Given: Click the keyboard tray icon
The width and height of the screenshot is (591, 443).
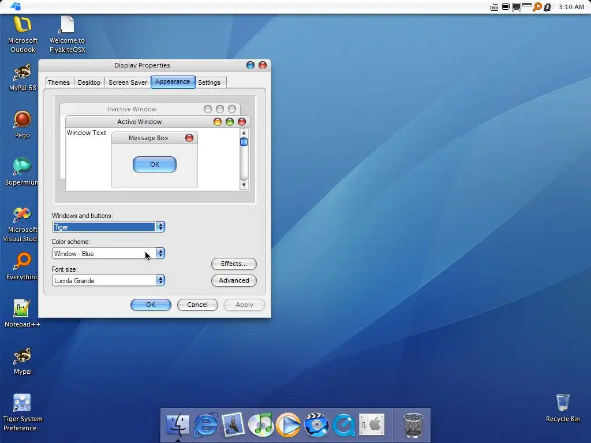Looking at the screenshot, I should click(494, 7).
